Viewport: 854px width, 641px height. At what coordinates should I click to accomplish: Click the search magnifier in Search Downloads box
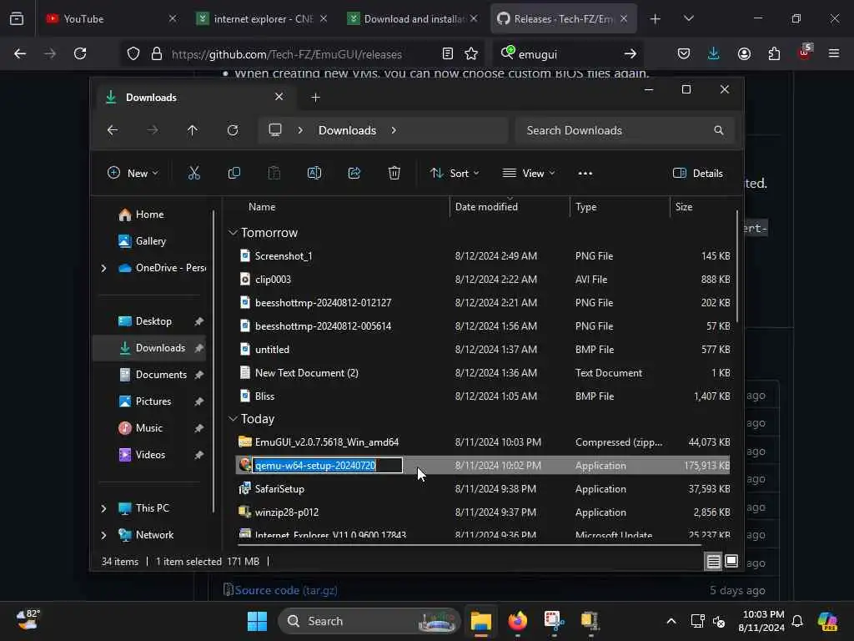pos(719,130)
